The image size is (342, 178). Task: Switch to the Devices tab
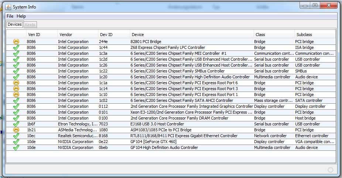[15, 24]
